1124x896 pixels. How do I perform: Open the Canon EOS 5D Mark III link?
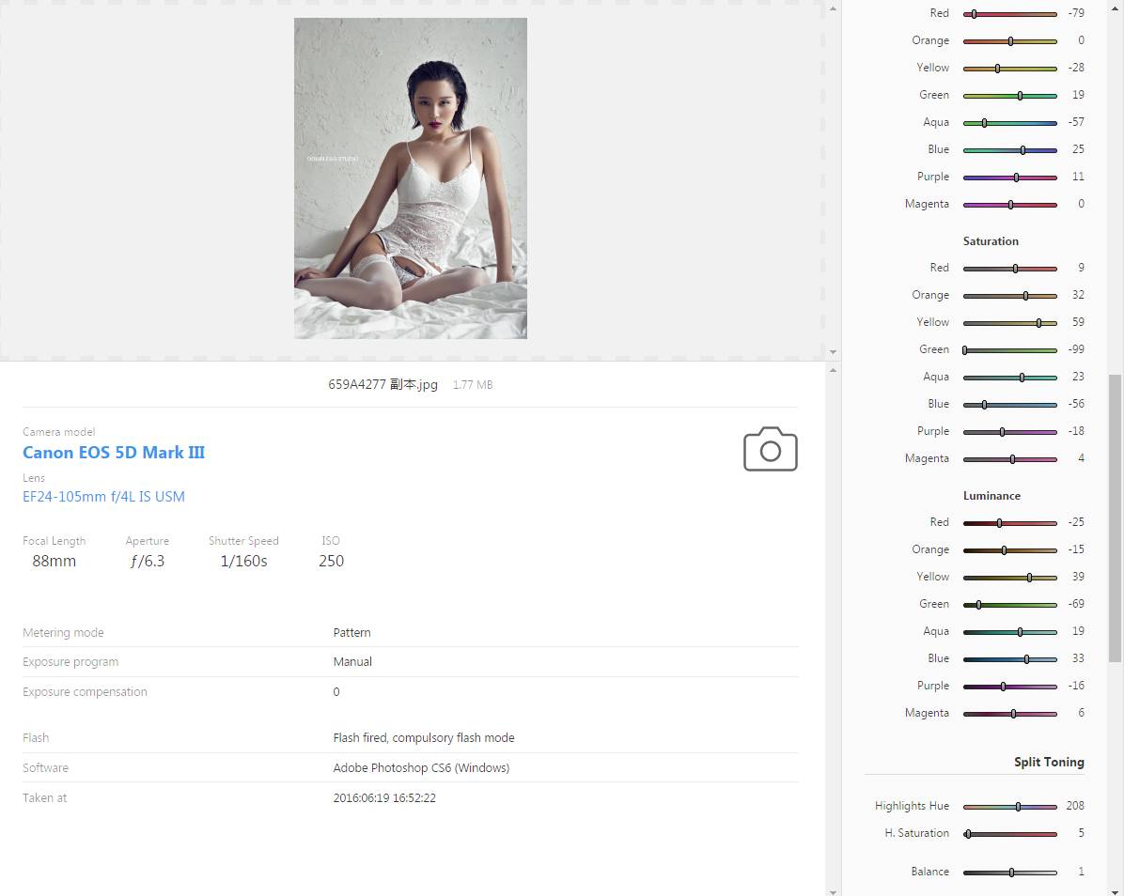(x=114, y=453)
